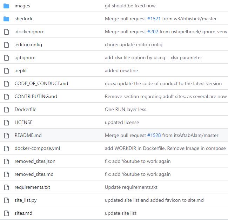Viewport: 228px width, 220px height.
Task: Open pull request #1528 link
Action: (154, 135)
